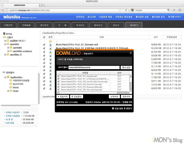This screenshot has width=184, height=145.
Task: Click the openbible.xcodeproj folder icon
Action: pos(11,51)
